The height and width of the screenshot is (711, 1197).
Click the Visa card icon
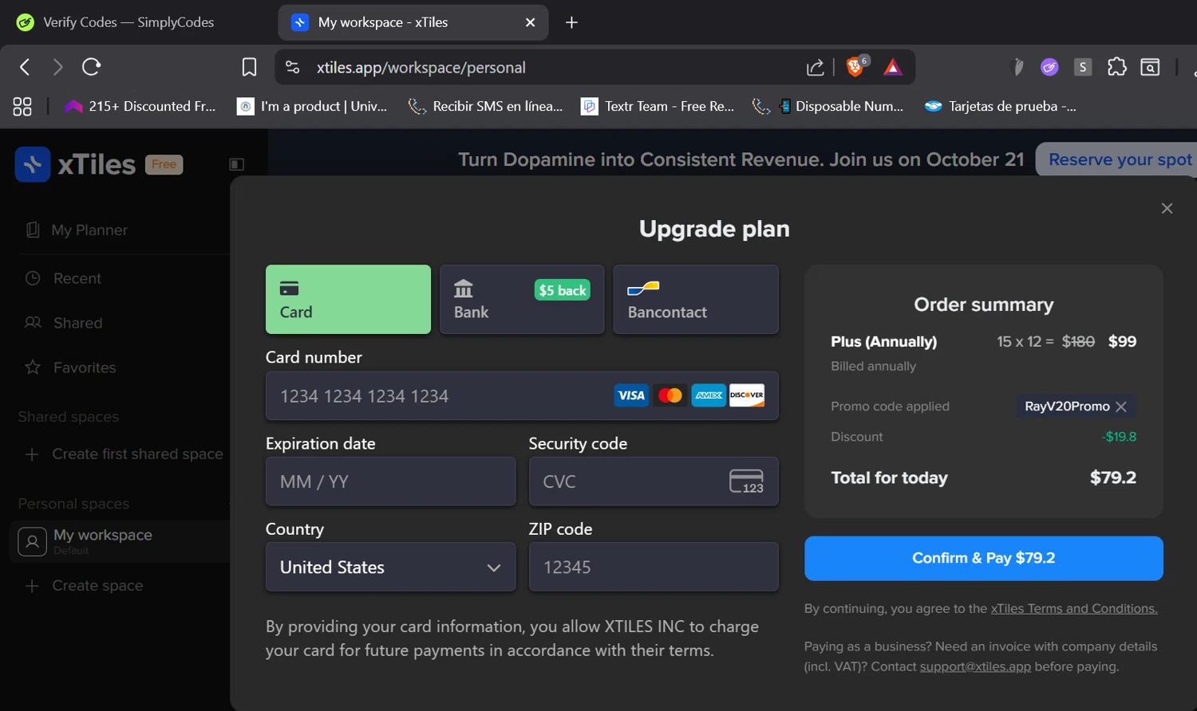click(x=631, y=395)
